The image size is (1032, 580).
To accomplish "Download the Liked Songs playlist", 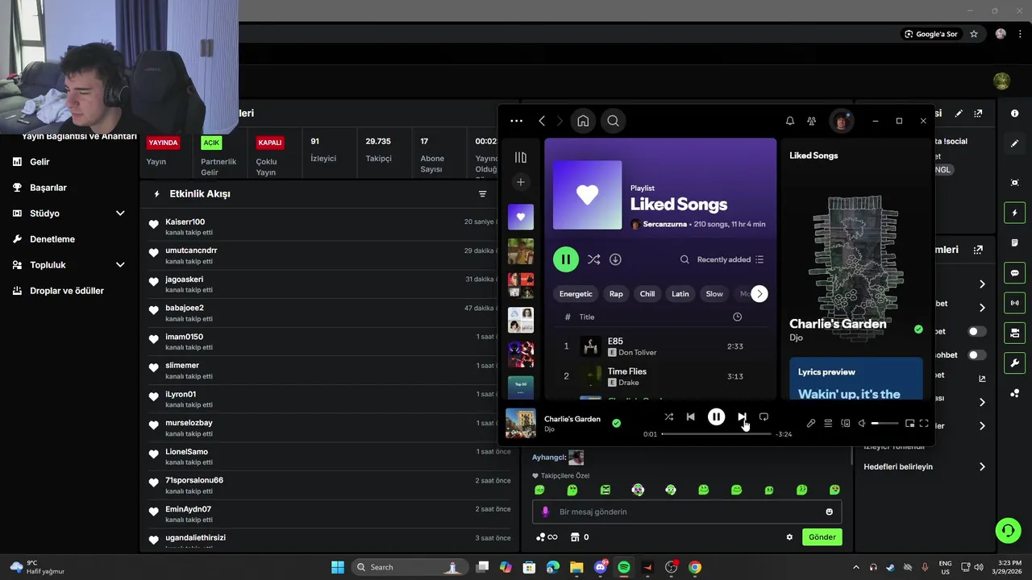I will pos(615,259).
